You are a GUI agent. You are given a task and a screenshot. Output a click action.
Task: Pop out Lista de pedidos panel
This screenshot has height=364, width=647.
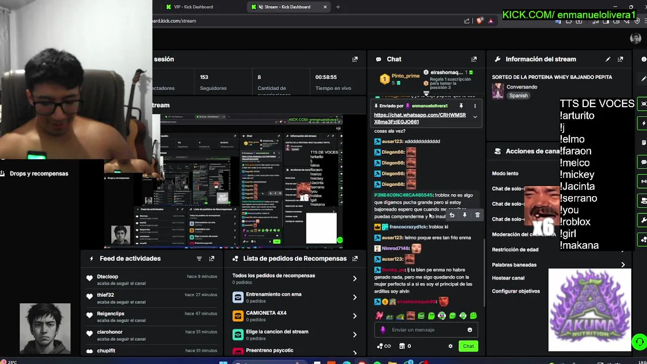coord(355,258)
